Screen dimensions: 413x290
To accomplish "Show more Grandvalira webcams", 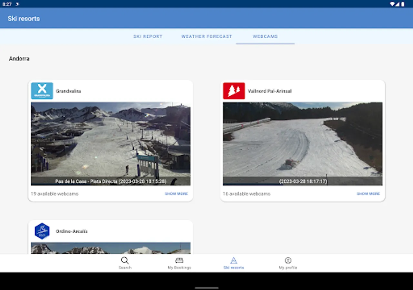I will (x=176, y=194).
